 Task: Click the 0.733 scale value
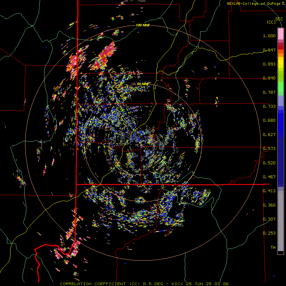coord(269,106)
